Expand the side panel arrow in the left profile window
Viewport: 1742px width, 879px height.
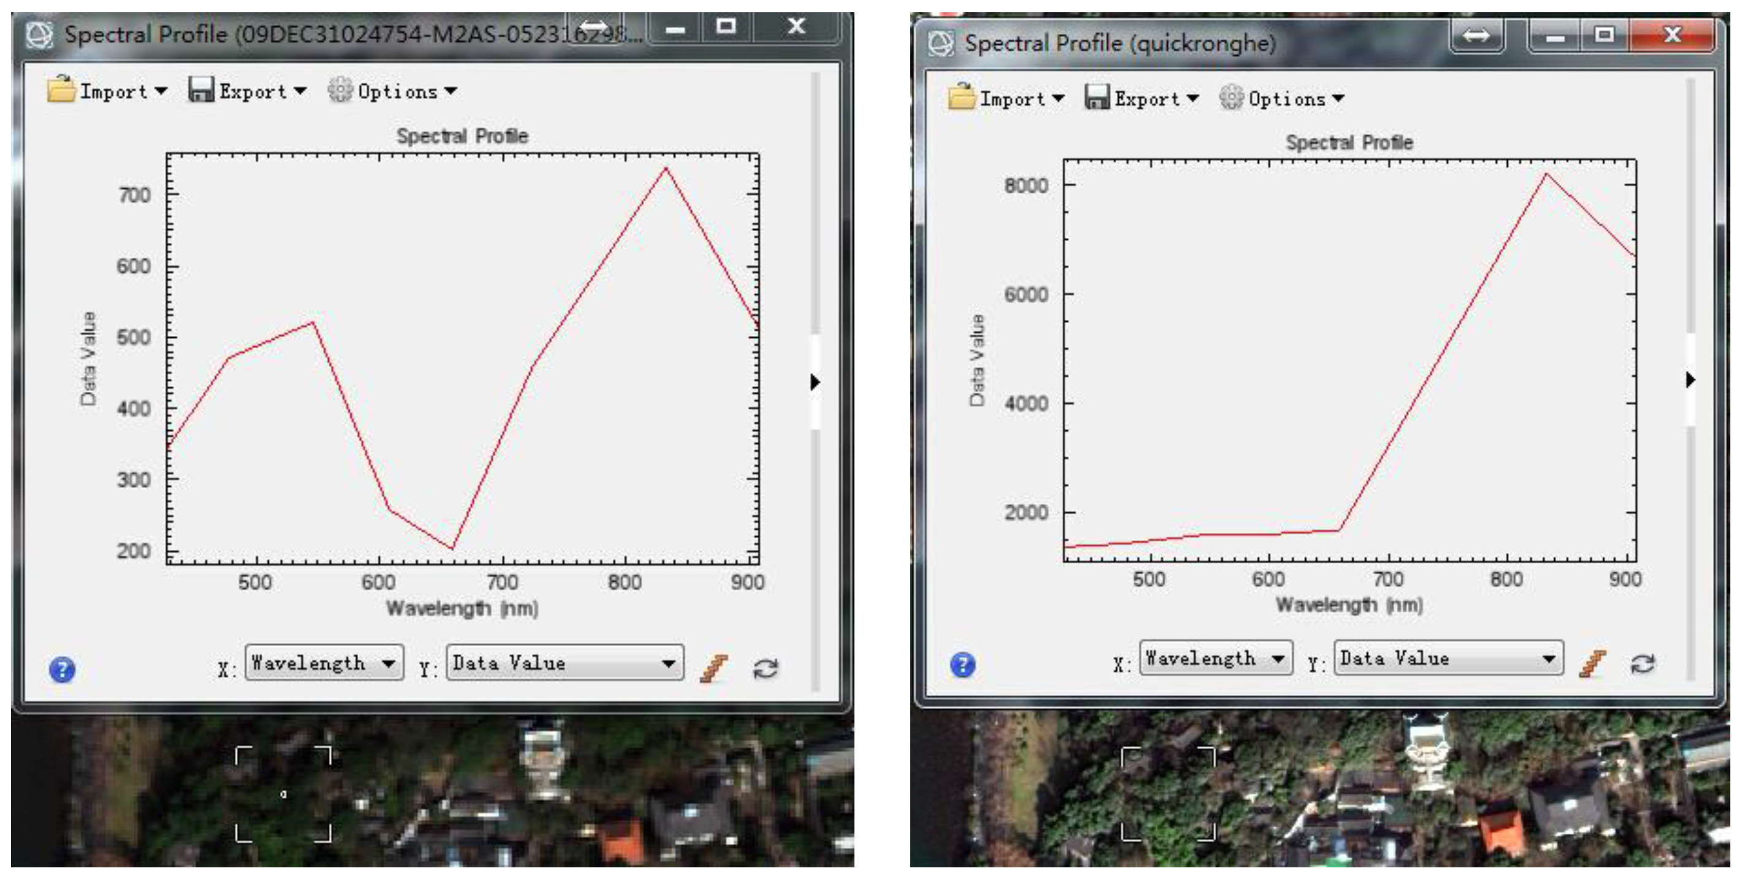pos(815,382)
